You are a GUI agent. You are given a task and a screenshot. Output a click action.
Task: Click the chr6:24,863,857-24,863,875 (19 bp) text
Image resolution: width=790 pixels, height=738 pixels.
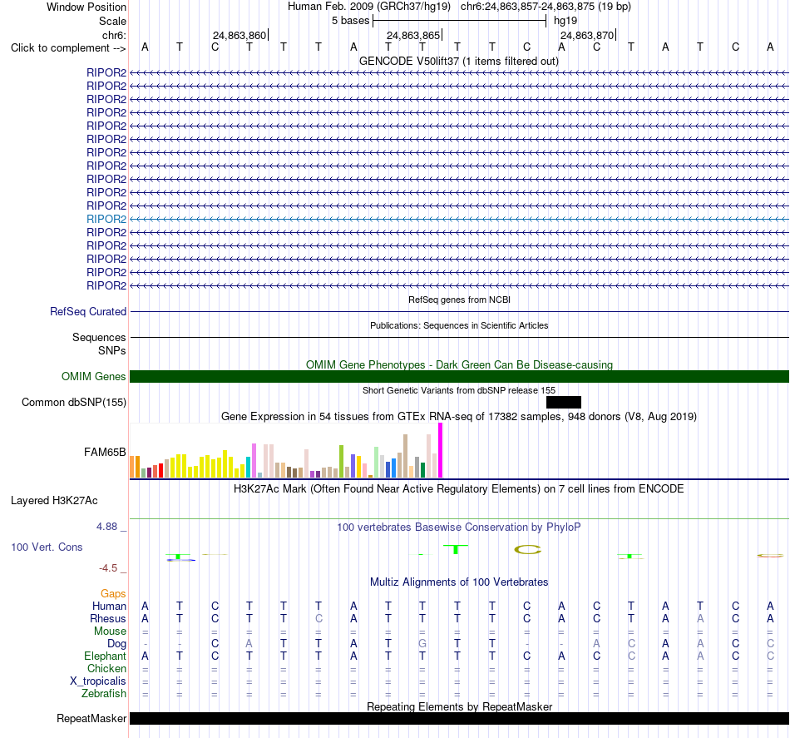(546, 7)
